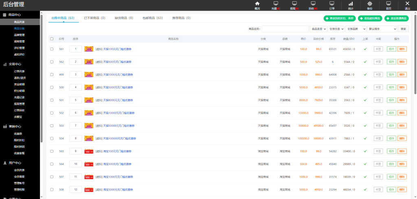Click the 上架 checkmark for ID 562
This screenshot has height=199, width=417.
coord(365,62)
